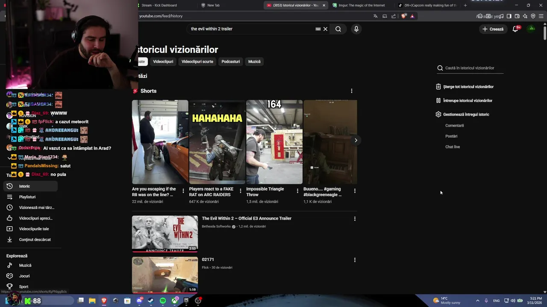The height and width of the screenshot is (307, 547).
Task: Open Comentarii history link
Action: [454, 125]
